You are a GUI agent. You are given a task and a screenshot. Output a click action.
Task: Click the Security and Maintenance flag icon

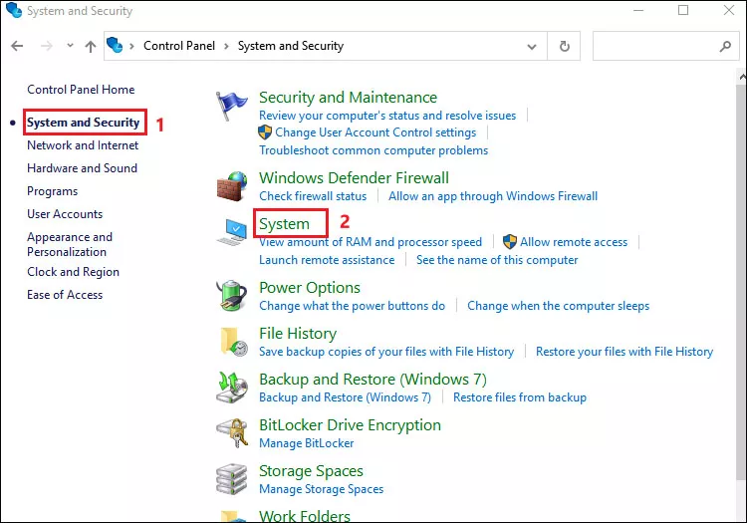click(x=231, y=106)
